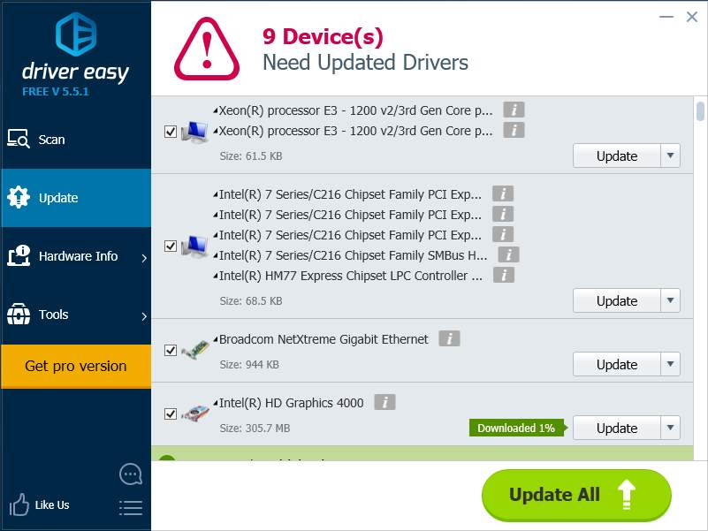Open Update dropdown arrow for Broadcom Ethernet
The width and height of the screenshot is (708, 531).
[x=671, y=364]
